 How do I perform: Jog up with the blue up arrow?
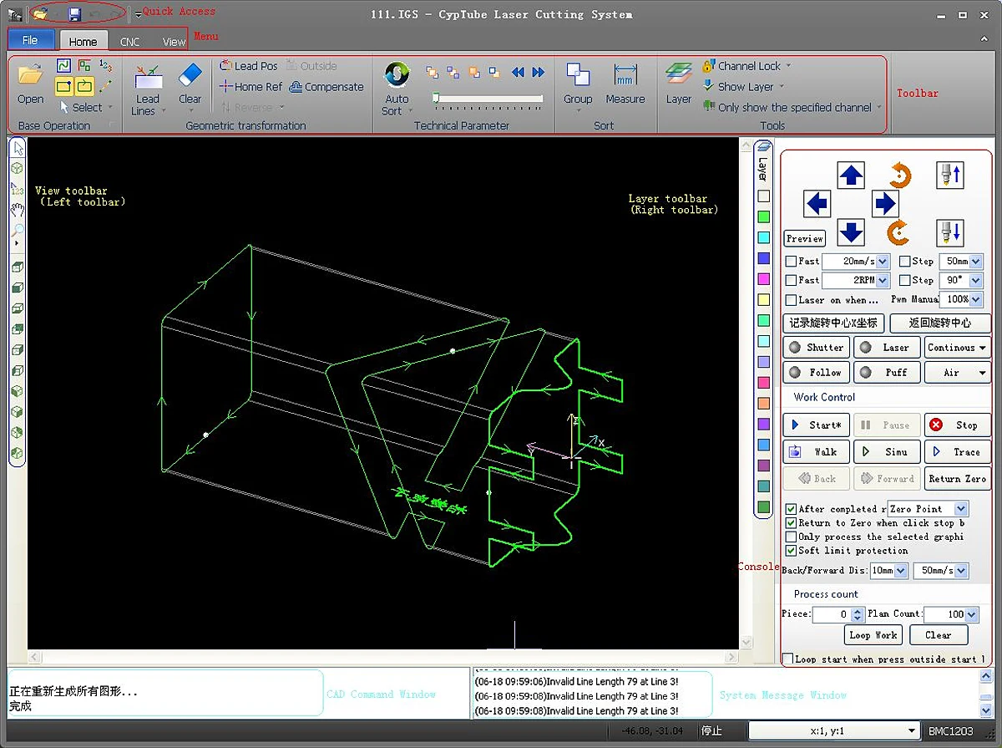click(851, 176)
